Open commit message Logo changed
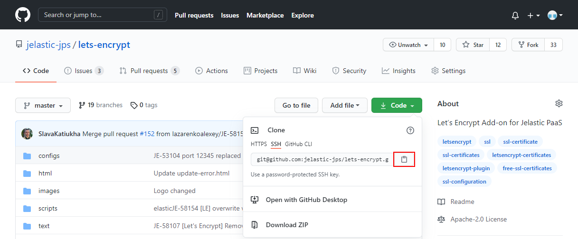Image resolution: width=578 pixels, height=239 pixels. (174, 191)
